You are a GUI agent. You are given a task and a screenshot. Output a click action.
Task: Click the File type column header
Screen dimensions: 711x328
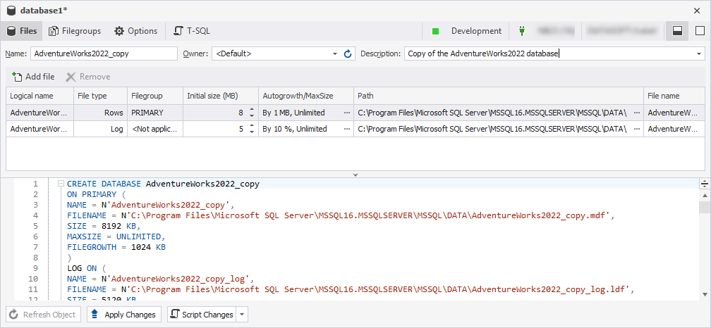tap(100, 96)
